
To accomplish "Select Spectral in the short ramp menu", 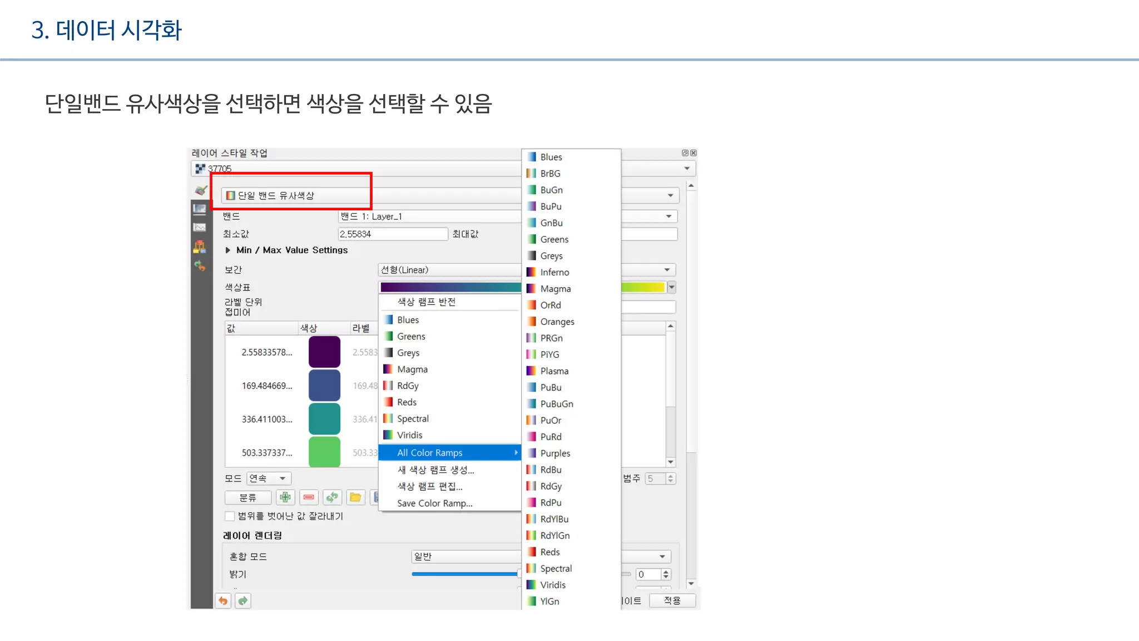I will pyautogui.click(x=450, y=418).
